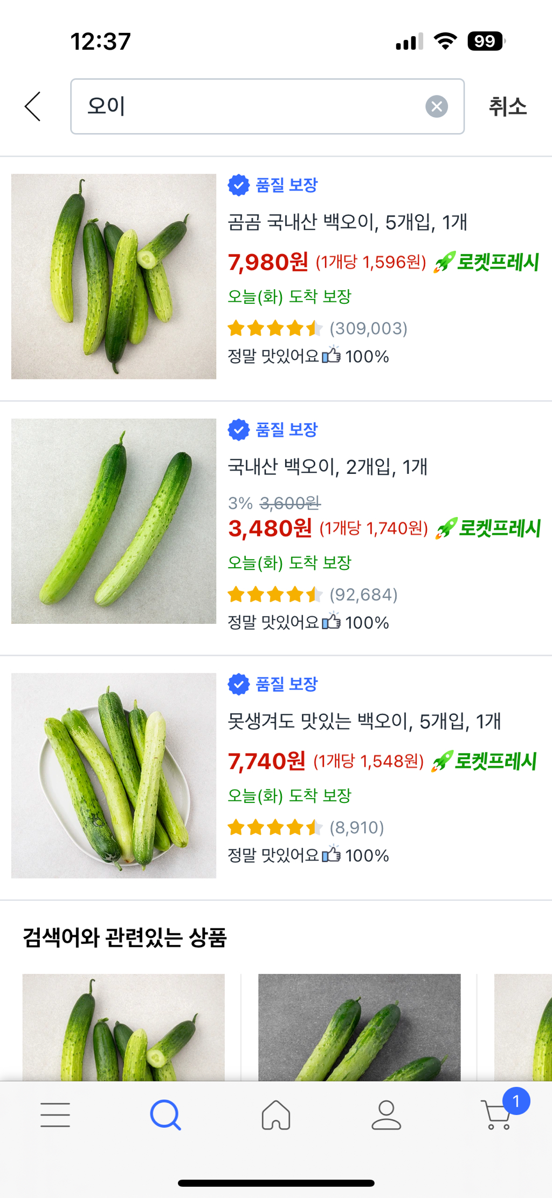Open 곰곰 국내산 백오이 5개입 product image
This screenshot has width=552, height=1198.
point(114,276)
